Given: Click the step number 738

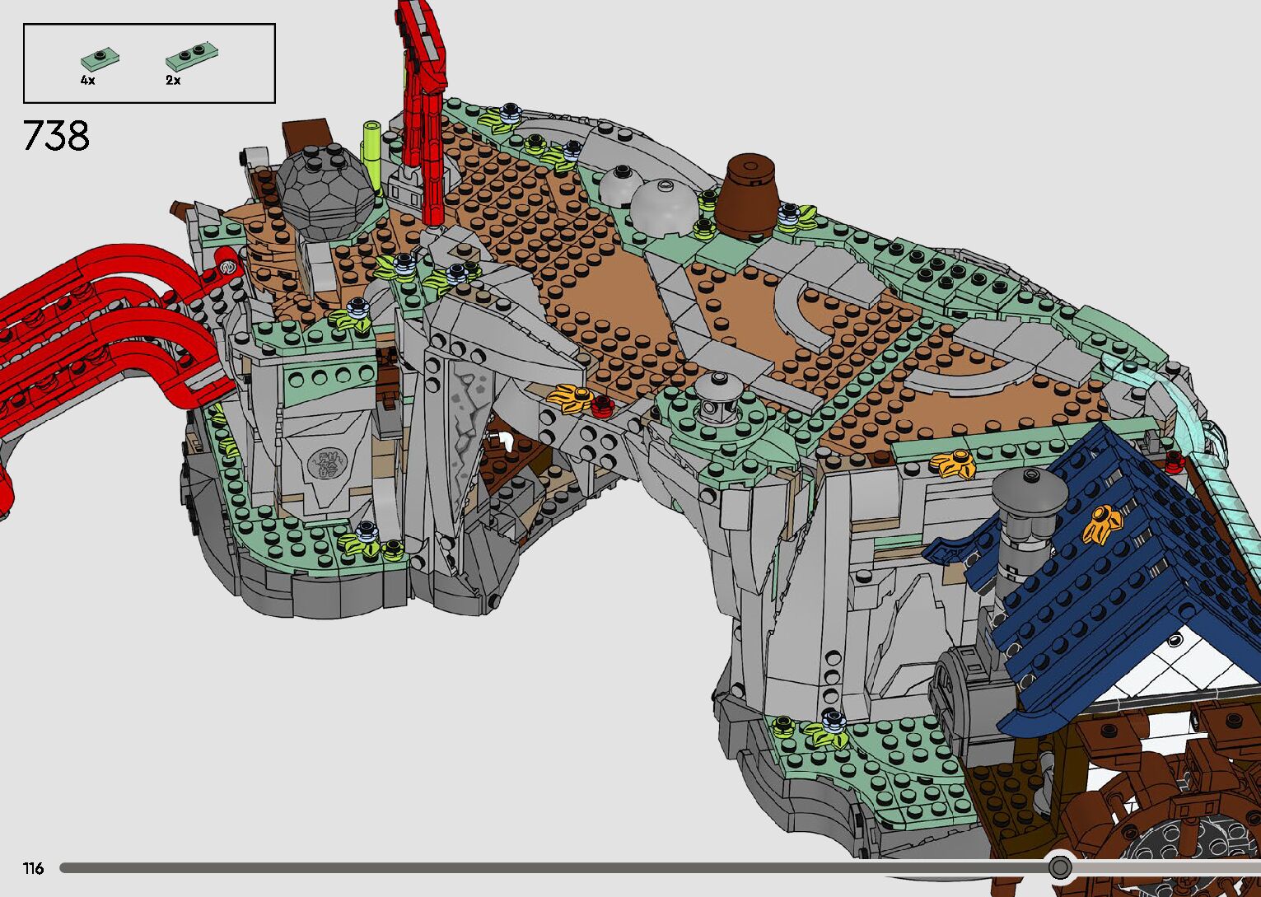Looking at the screenshot, I should pyautogui.click(x=56, y=136).
